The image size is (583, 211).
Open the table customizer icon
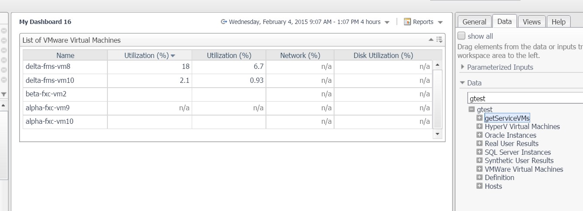(439, 40)
